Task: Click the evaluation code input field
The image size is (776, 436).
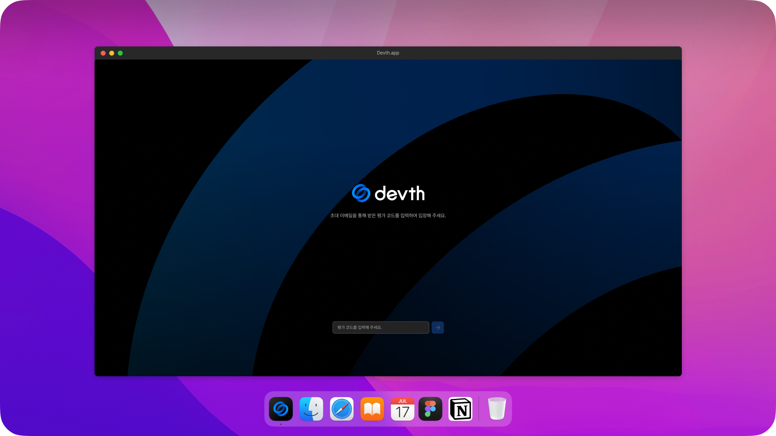Action: click(x=380, y=327)
